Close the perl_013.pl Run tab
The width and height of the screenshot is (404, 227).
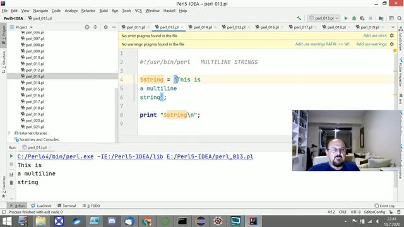50,148
